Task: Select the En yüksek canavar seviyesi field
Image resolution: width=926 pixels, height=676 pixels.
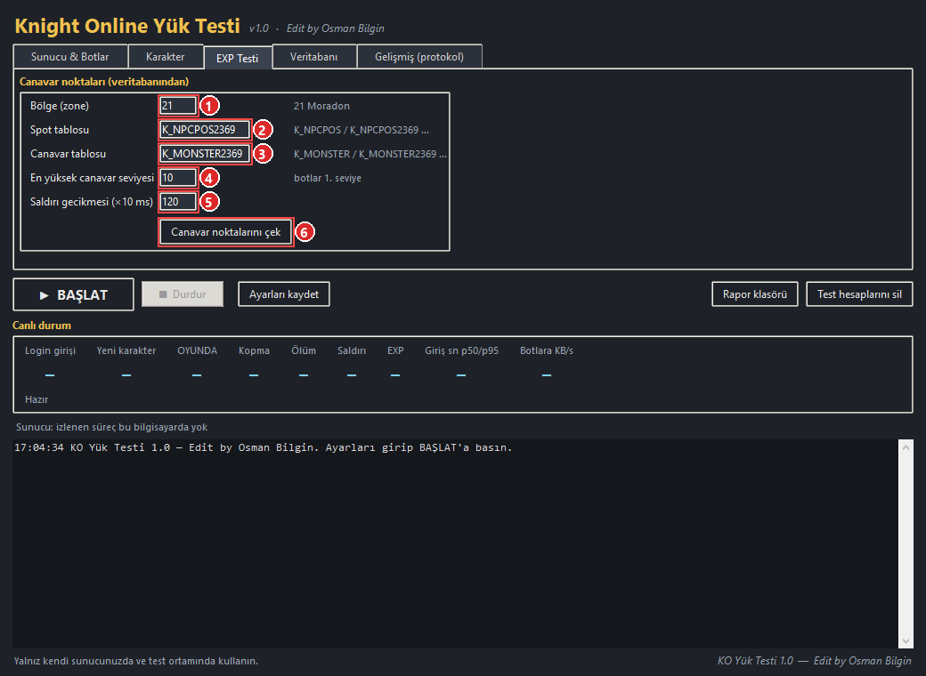Action: [x=178, y=178]
